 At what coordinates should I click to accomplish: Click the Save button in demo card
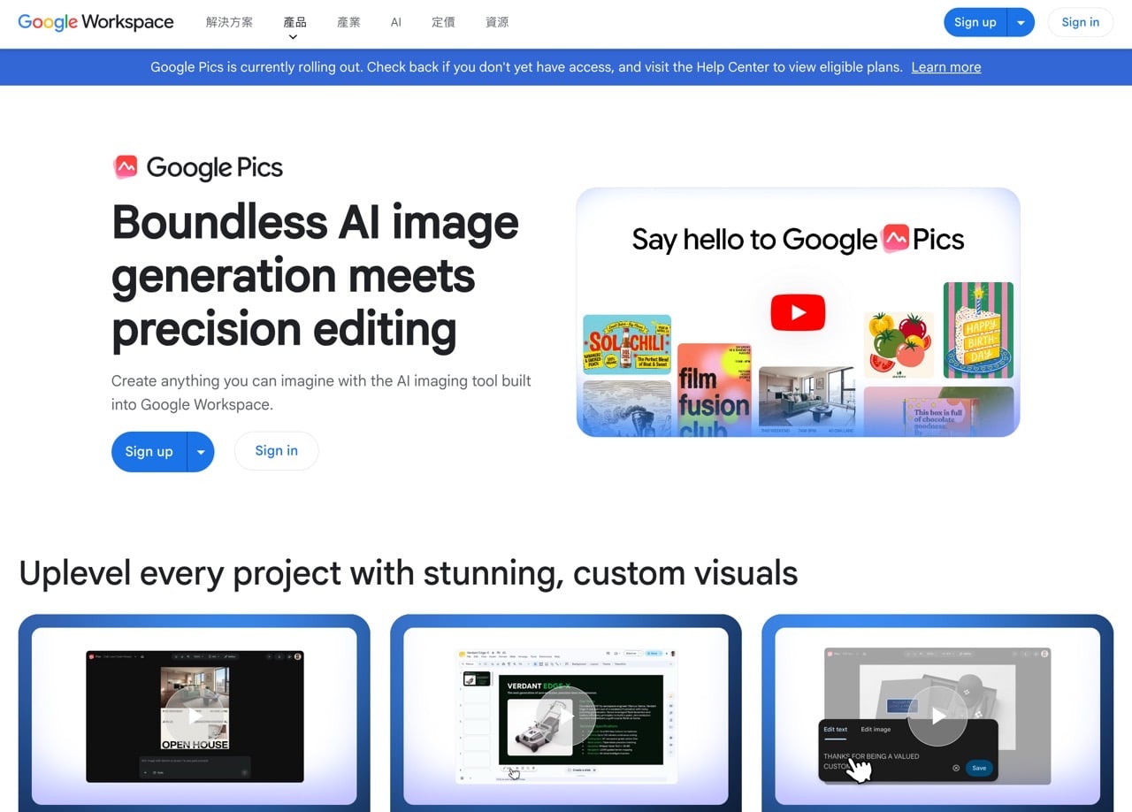coord(979,768)
